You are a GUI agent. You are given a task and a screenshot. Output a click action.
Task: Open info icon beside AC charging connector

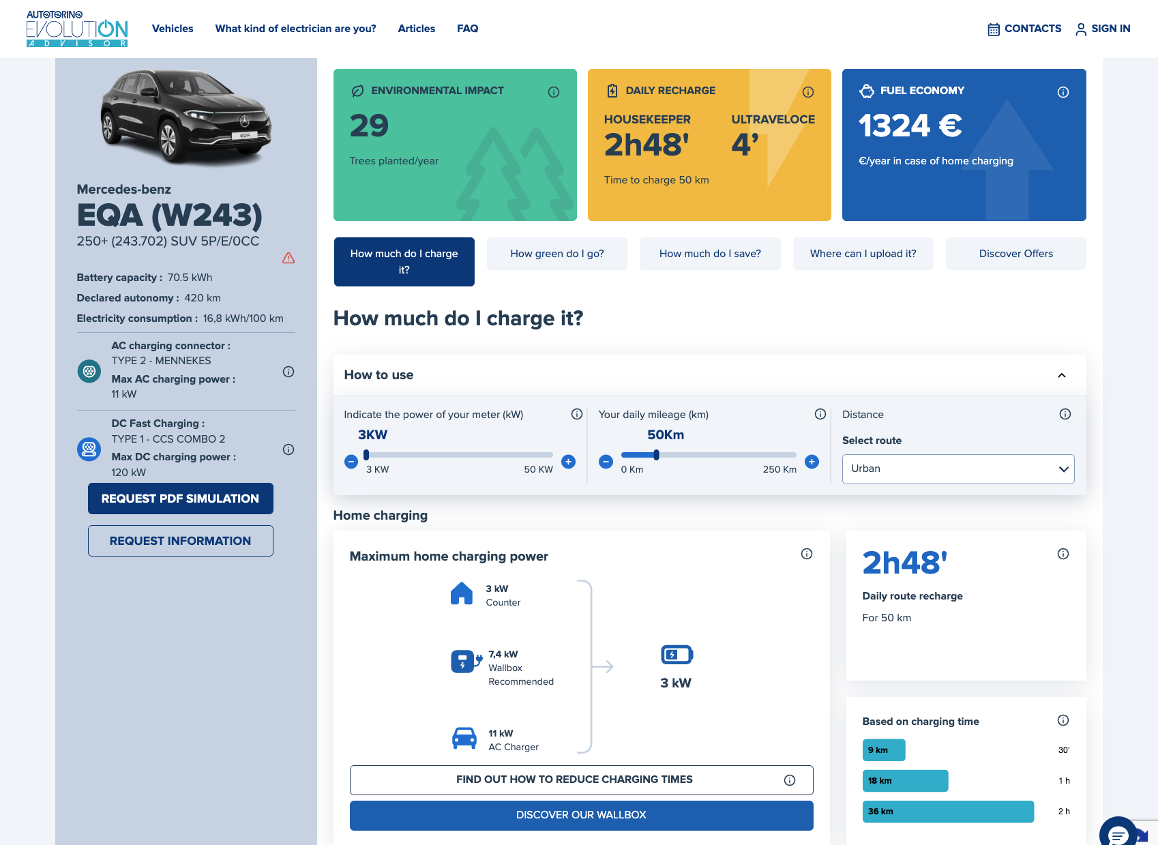288,372
